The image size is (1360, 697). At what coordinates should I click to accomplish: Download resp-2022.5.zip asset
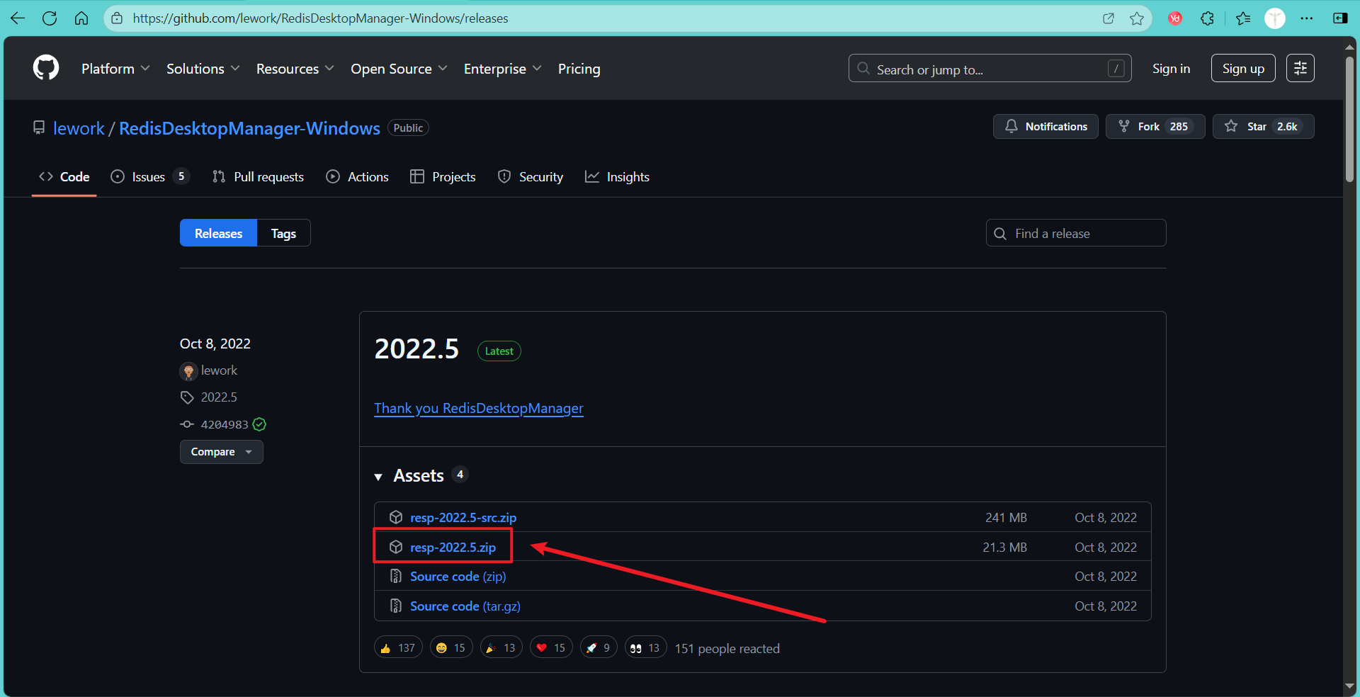click(453, 548)
